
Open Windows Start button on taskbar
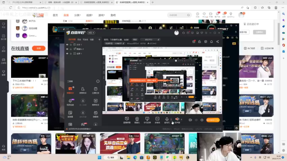100,157
